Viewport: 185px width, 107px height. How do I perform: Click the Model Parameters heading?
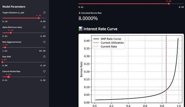(14, 7)
